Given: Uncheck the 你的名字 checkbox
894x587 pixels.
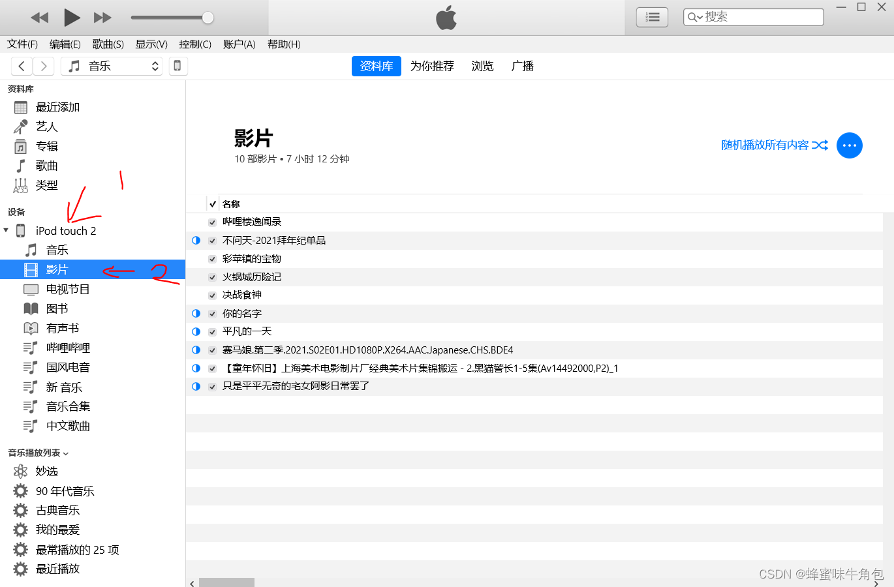Looking at the screenshot, I should [212, 314].
